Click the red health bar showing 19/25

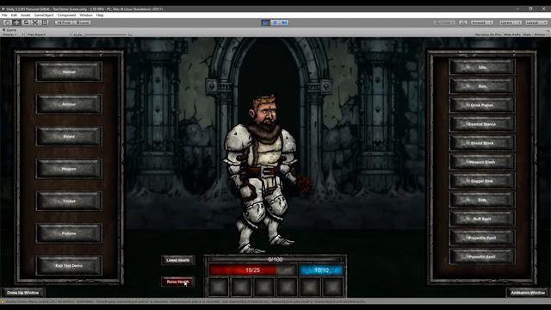[252, 270]
